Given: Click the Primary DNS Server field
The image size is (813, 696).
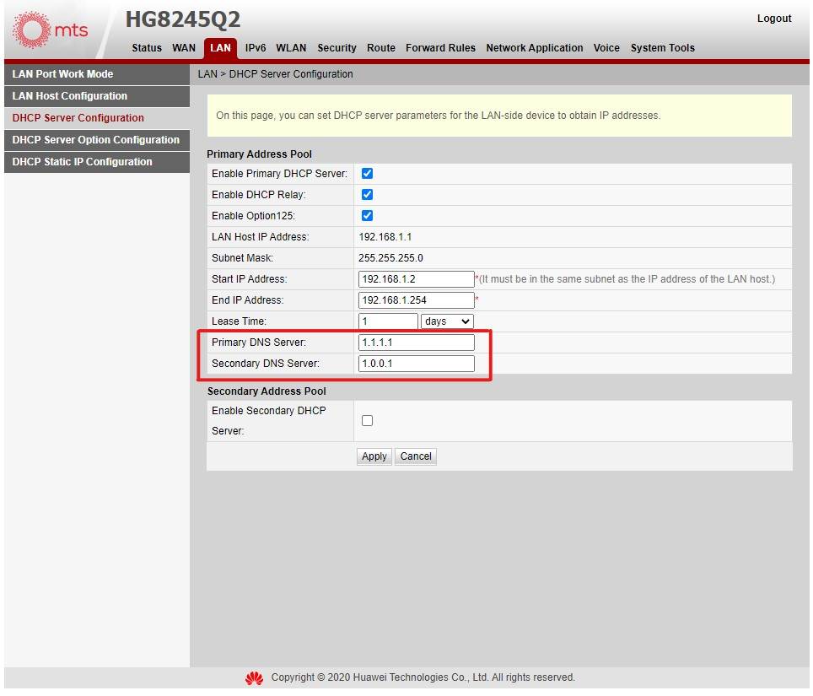Looking at the screenshot, I should point(416,343).
